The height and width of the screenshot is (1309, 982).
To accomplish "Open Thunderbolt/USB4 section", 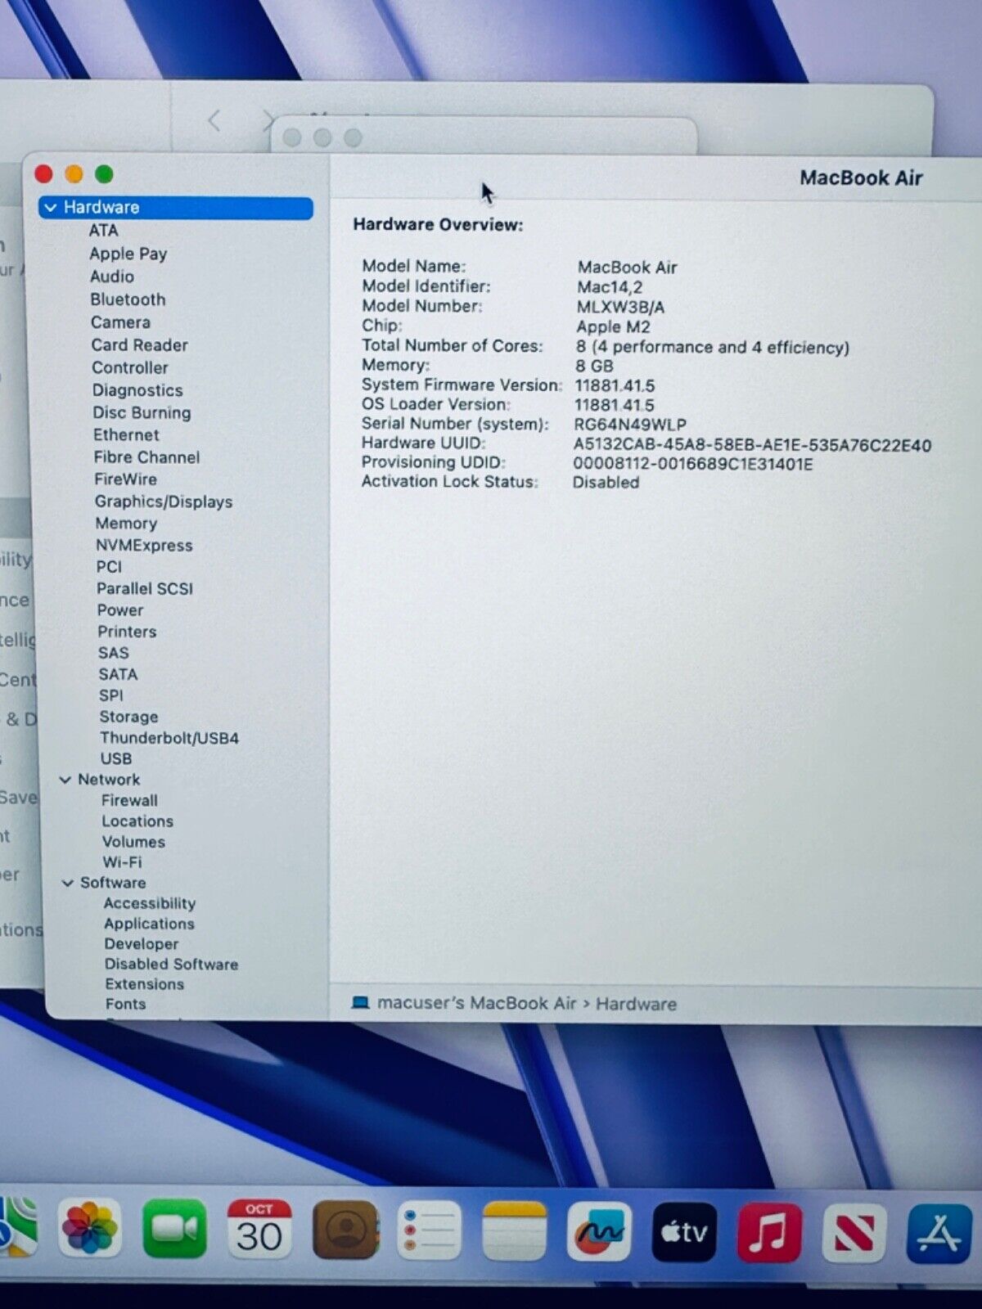I will click(x=169, y=738).
